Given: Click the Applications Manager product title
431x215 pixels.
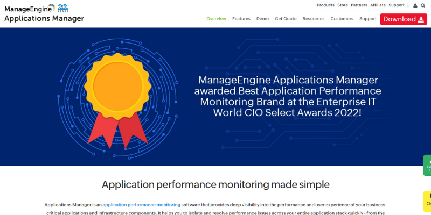Looking at the screenshot, I should click(44, 19).
